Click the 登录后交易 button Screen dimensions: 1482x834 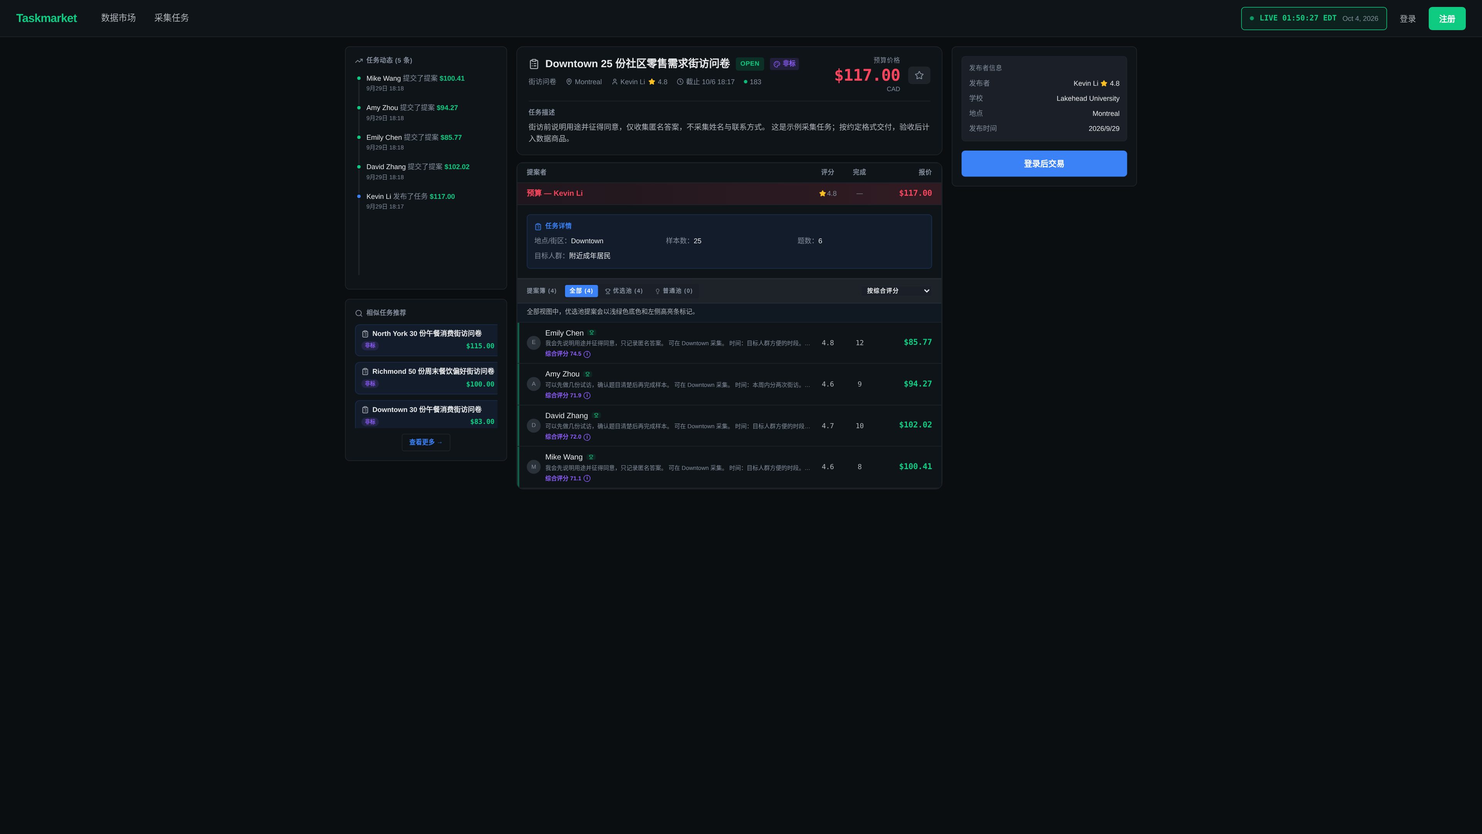[1044, 163]
